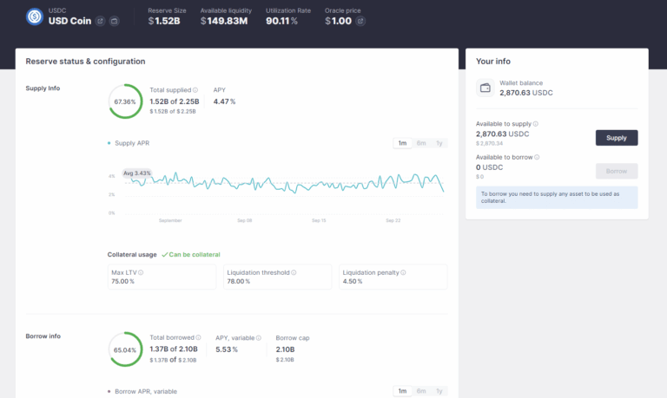Select 1m range on Borrow APR chart
667x398 pixels.
pos(402,391)
